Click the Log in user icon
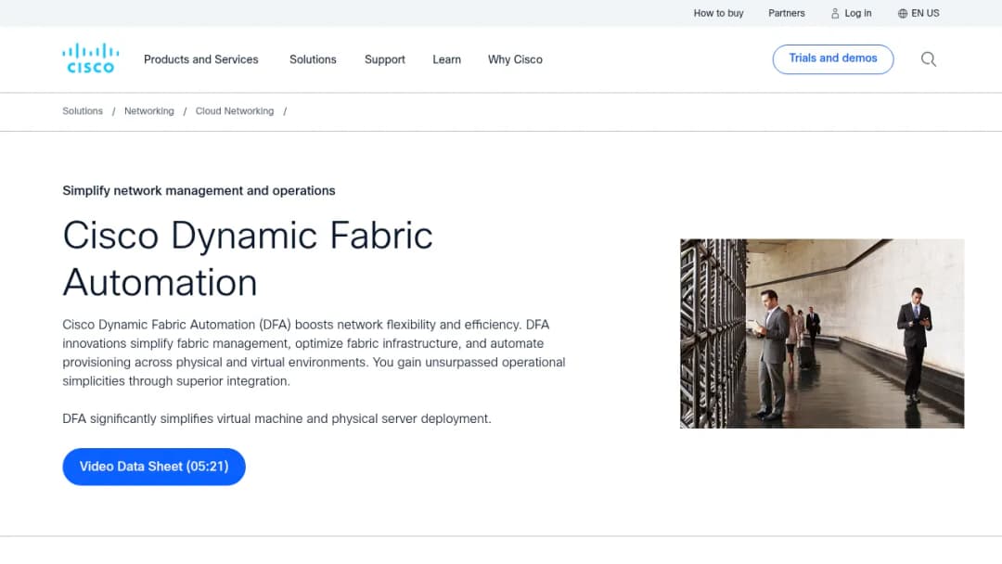The height and width of the screenshot is (564, 1002). 835,13
